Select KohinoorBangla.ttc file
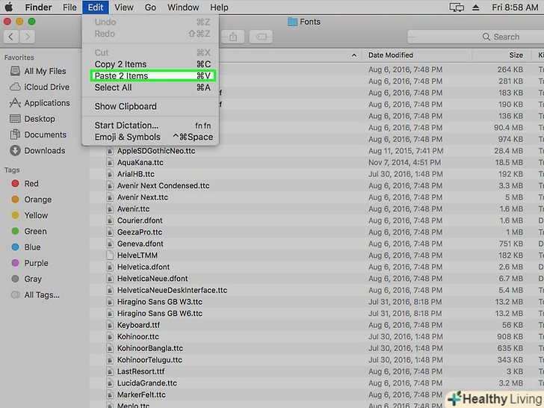 pyautogui.click(x=150, y=348)
